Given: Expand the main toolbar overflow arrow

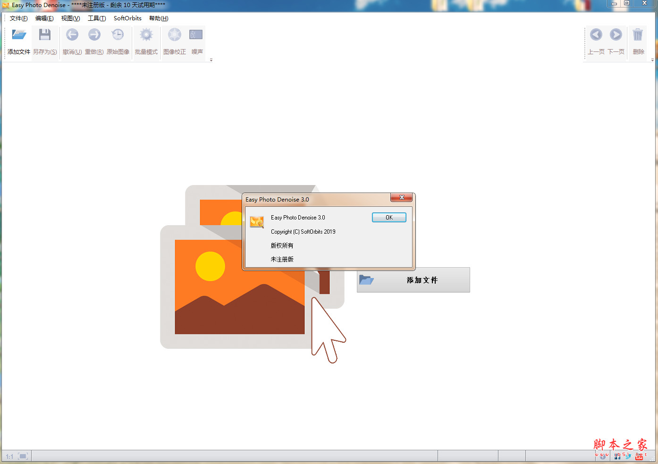Looking at the screenshot, I should [211, 60].
